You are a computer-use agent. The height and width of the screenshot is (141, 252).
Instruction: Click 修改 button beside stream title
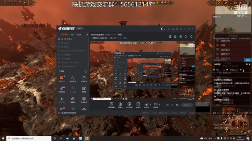(x=120, y=34)
